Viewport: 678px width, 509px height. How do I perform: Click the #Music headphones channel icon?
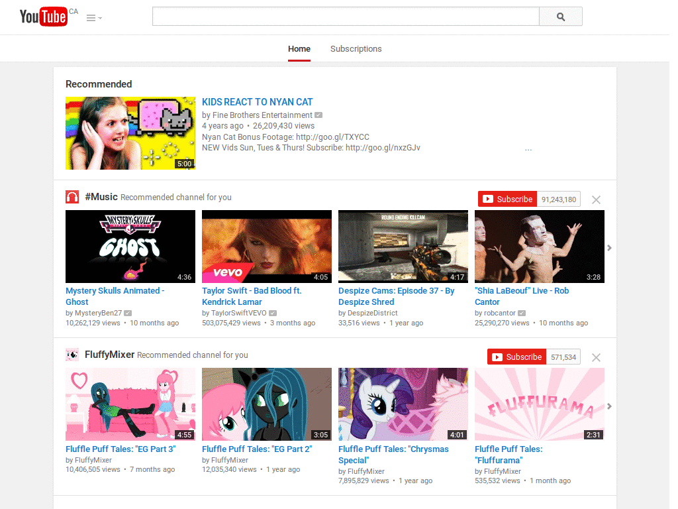pos(72,197)
